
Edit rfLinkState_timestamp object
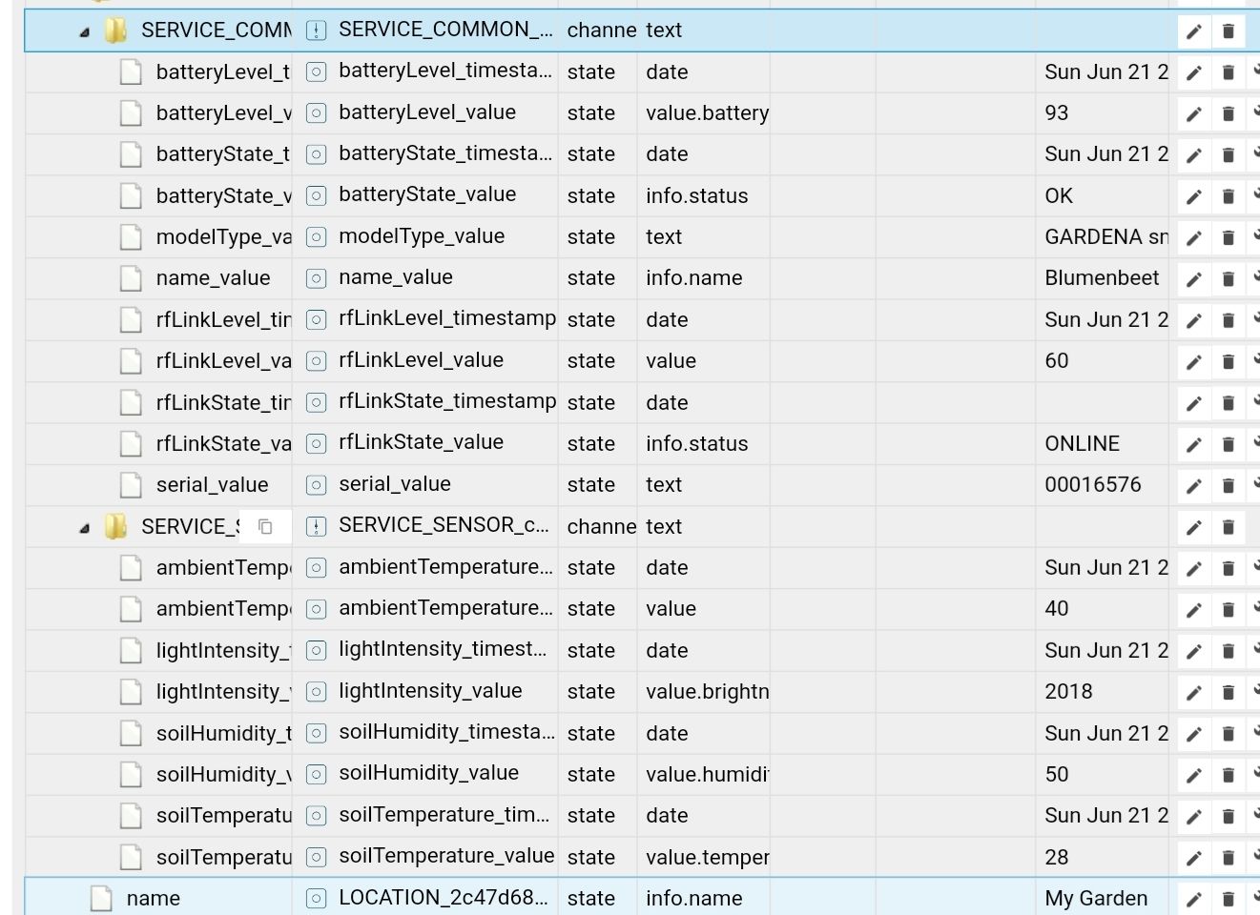coord(1194,403)
